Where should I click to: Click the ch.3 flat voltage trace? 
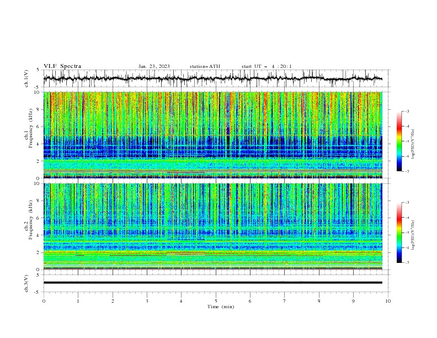(212, 283)
